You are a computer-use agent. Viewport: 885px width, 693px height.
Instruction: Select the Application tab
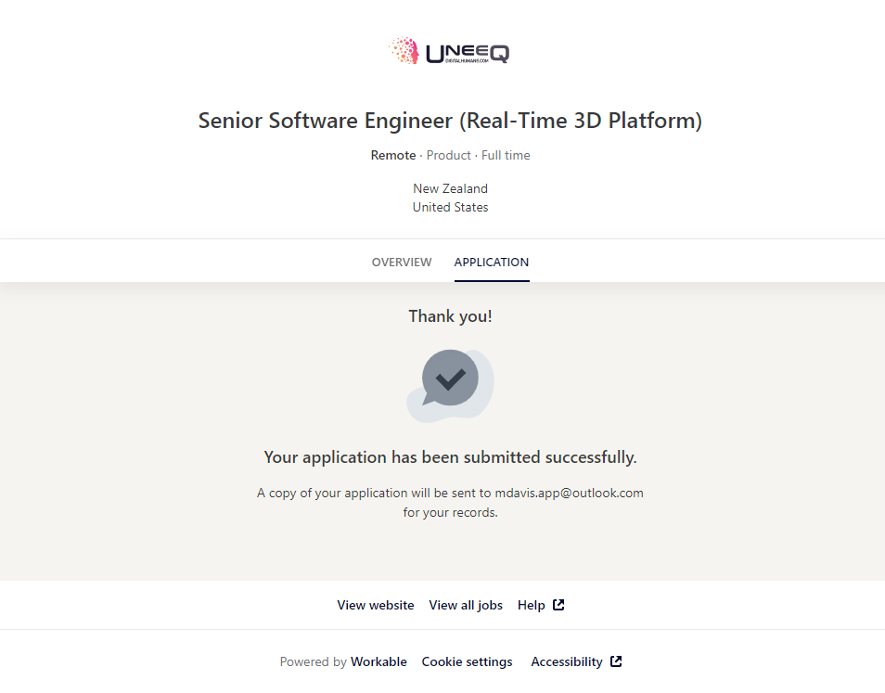[x=492, y=263]
